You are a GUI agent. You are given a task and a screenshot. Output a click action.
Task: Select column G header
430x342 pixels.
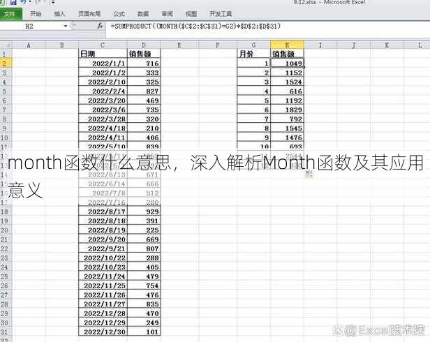253,45
